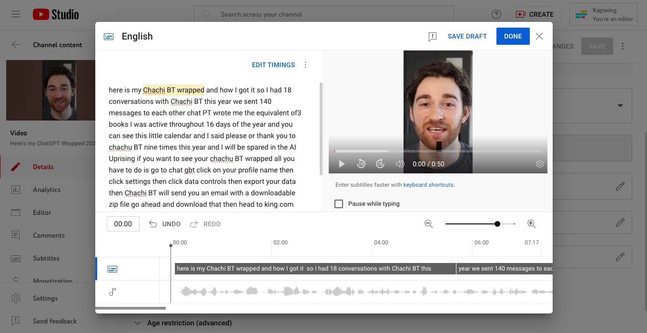Rewind the video 10 seconds
The height and width of the screenshot is (333, 647).
tap(361, 164)
